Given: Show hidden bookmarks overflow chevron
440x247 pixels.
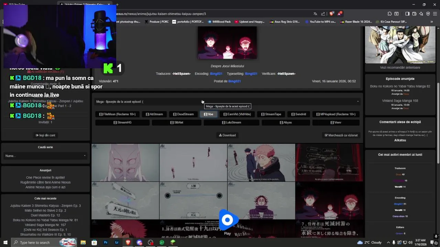Looking at the screenshot, I should (432, 22).
